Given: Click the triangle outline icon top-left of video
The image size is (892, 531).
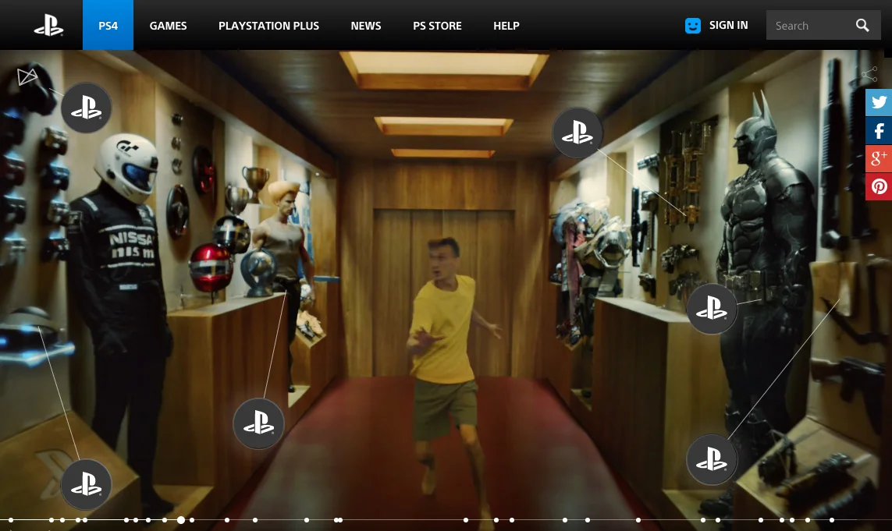Looking at the screenshot, I should coord(27,76).
